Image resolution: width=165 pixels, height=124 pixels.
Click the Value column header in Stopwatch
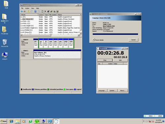coord(118,63)
